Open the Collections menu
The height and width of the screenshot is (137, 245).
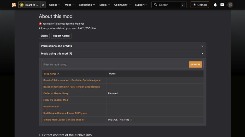pyautogui.click(x=87, y=5)
